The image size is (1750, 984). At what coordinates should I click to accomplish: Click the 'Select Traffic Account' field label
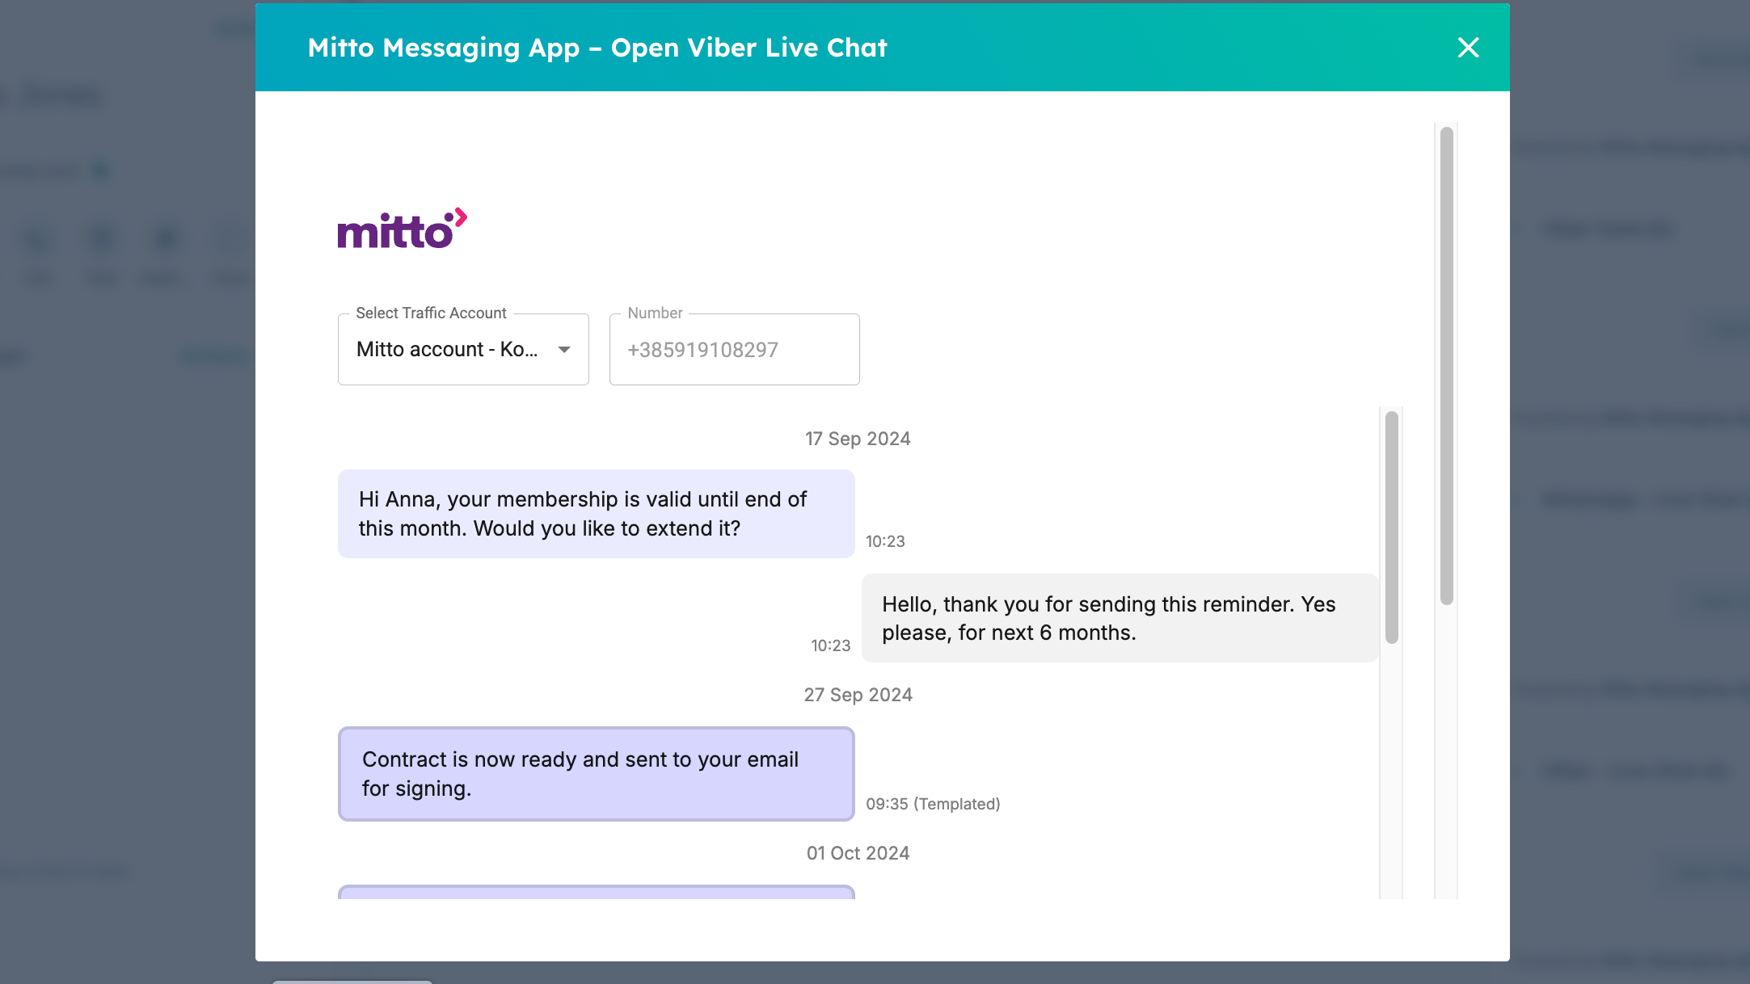(x=431, y=313)
